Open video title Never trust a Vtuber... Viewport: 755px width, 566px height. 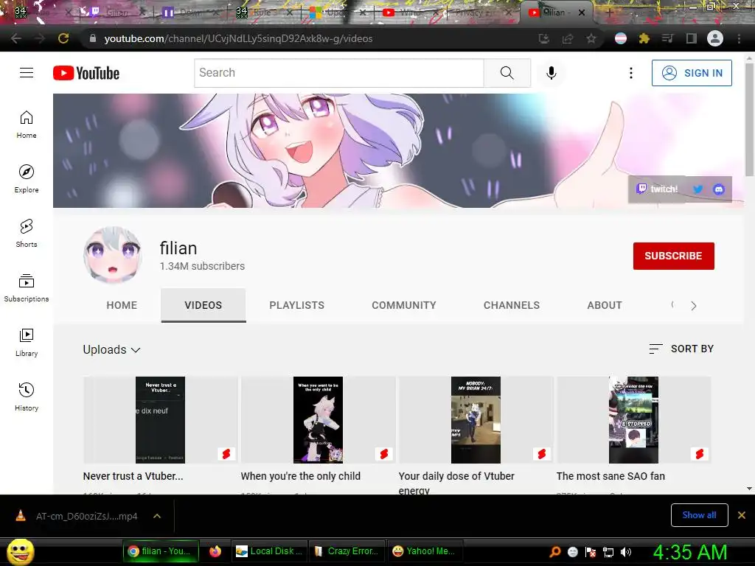133,476
